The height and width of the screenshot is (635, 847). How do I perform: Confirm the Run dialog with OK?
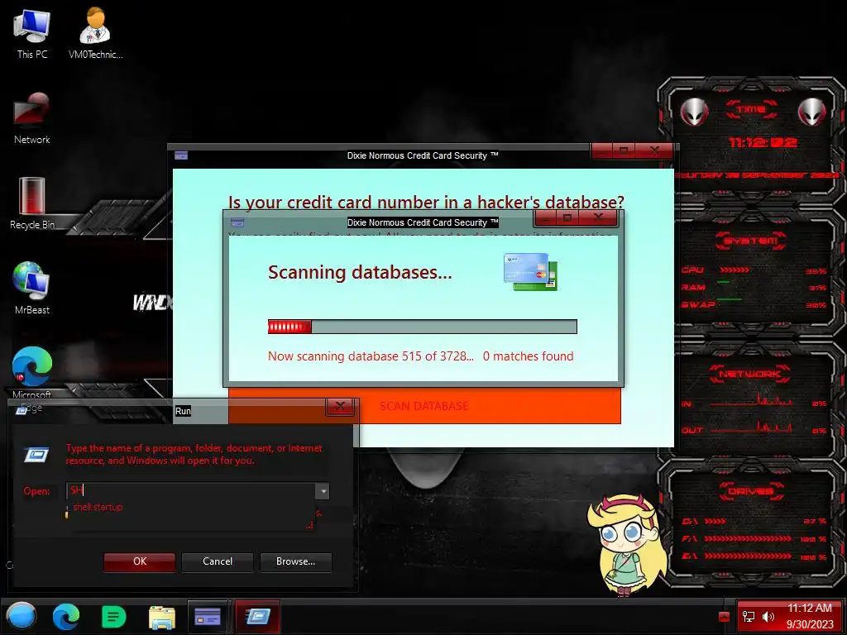139,561
